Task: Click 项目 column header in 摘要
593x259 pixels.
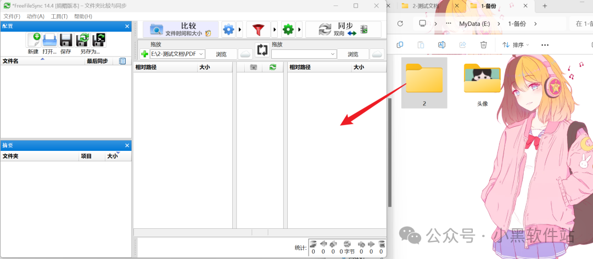Action: click(x=92, y=156)
